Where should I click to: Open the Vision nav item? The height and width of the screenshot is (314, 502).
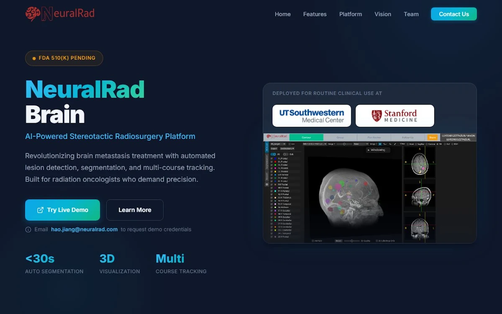383,14
